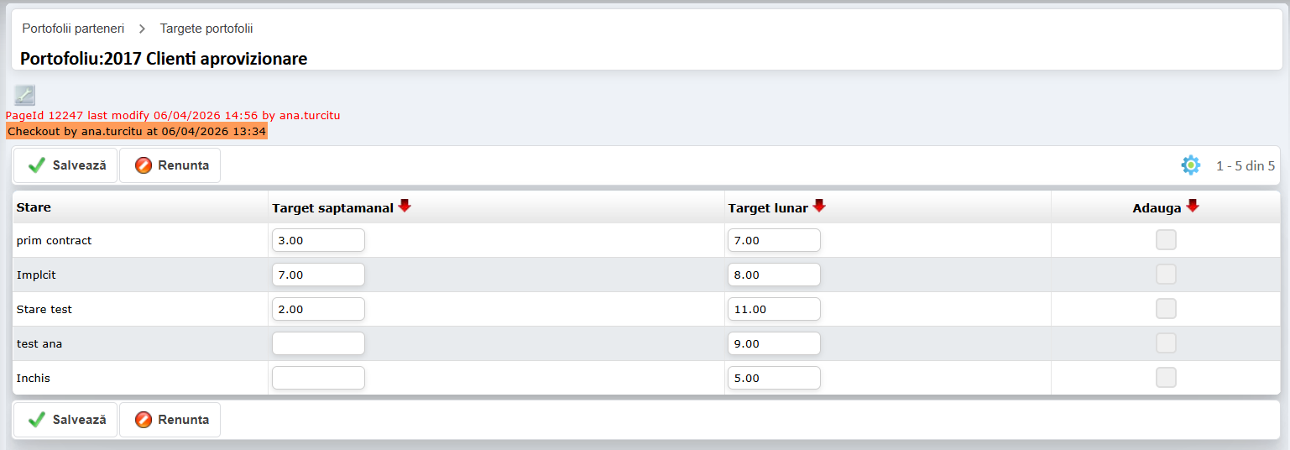
Task: Click the top Salvează button
Action: coord(65,165)
